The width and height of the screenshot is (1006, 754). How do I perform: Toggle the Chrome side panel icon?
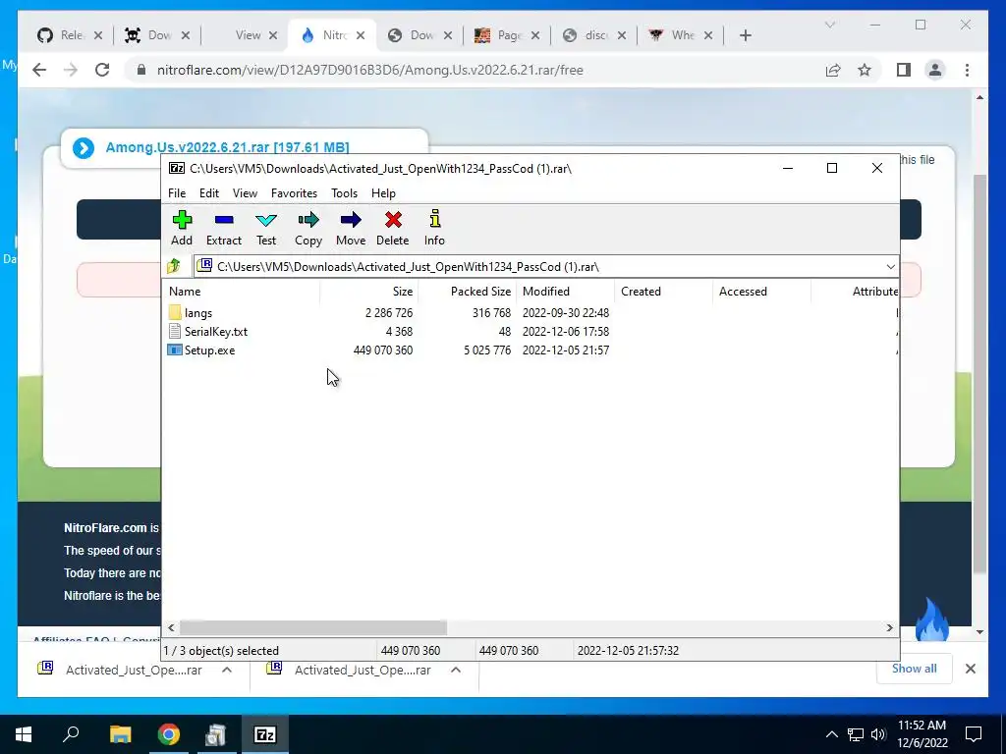coord(904,70)
